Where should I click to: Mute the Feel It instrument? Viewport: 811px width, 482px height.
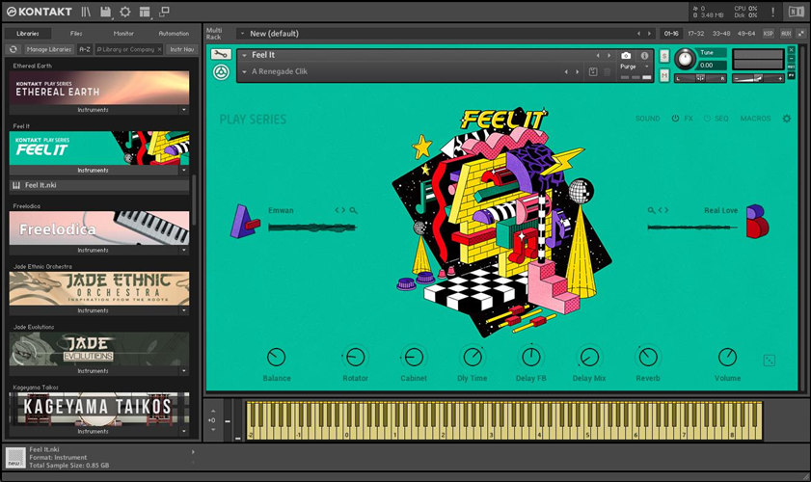pyautogui.click(x=664, y=73)
